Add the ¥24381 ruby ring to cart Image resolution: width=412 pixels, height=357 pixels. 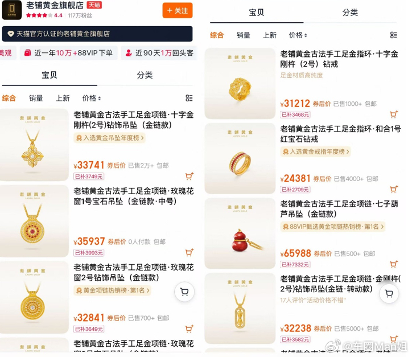394,189
